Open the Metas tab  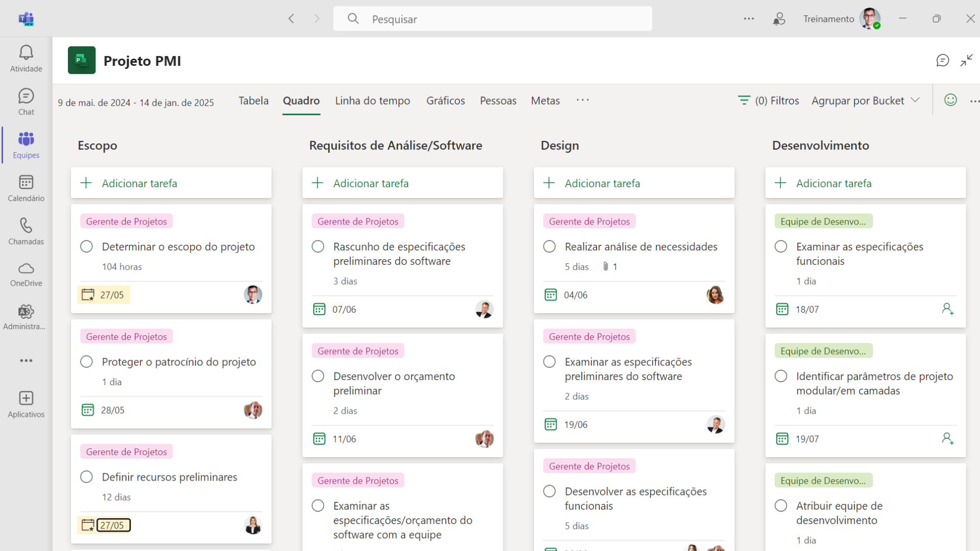tap(545, 101)
